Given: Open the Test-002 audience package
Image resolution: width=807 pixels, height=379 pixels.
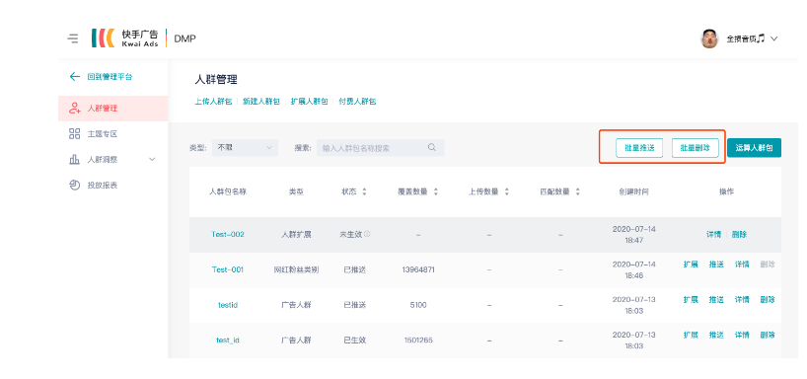Looking at the screenshot, I should pos(228,234).
